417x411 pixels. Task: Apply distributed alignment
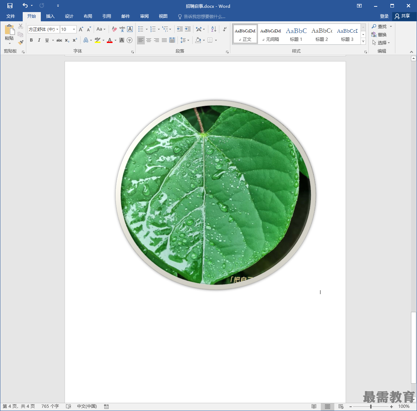172,40
